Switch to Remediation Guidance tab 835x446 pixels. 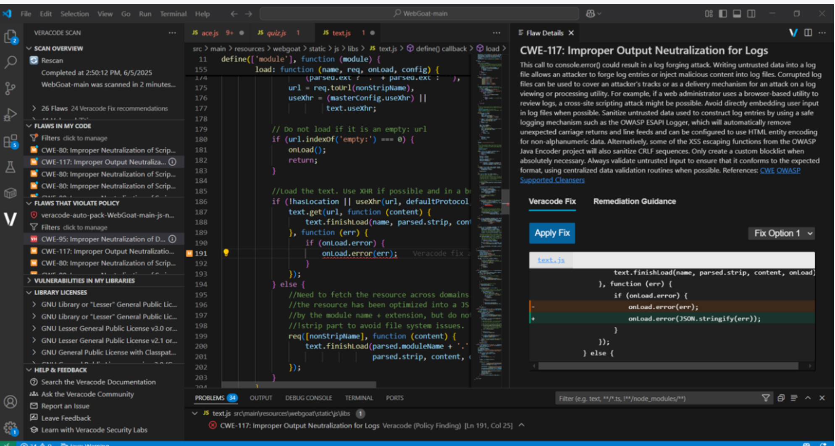pyautogui.click(x=634, y=201)
